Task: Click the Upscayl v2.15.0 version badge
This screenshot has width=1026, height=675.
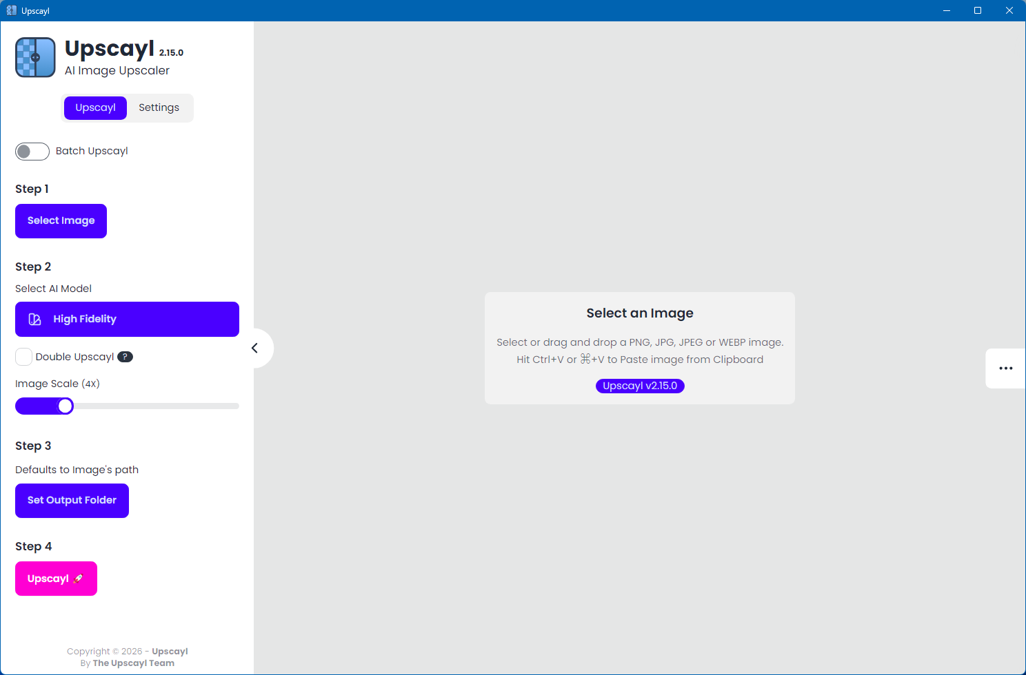Action: click(x=640, y=386)
